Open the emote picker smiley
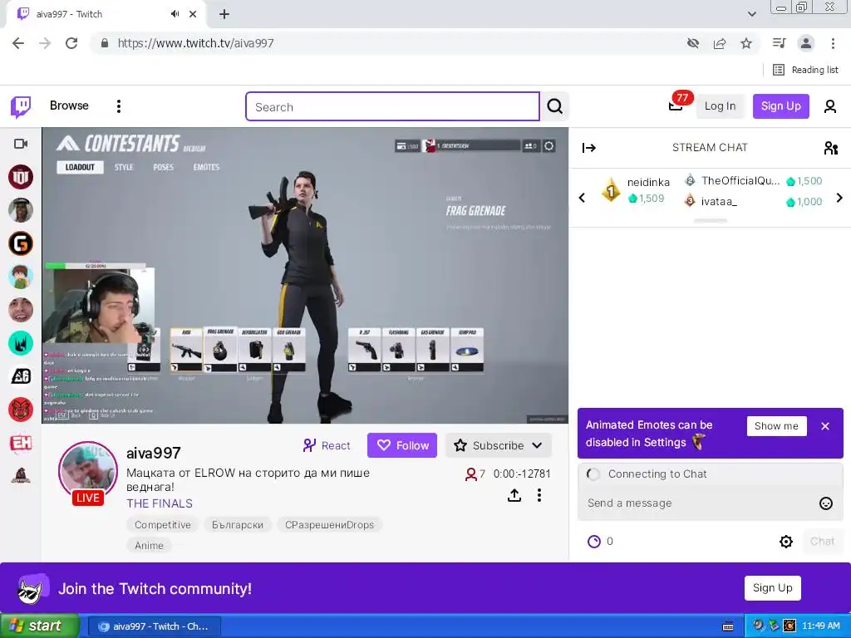This screenshot has height=638, width=851. pyautogui.click(x=825, y=503)
